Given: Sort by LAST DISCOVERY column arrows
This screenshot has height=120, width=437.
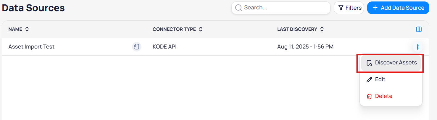Looking at the screenshot, I should pyautogui.click(x=322, y=29).
